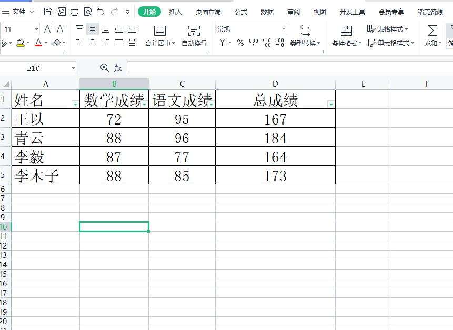This screenshot has width=453, height=330.
Task: Open the filter dropdown on 姓名 header
Action: (75, 103)
